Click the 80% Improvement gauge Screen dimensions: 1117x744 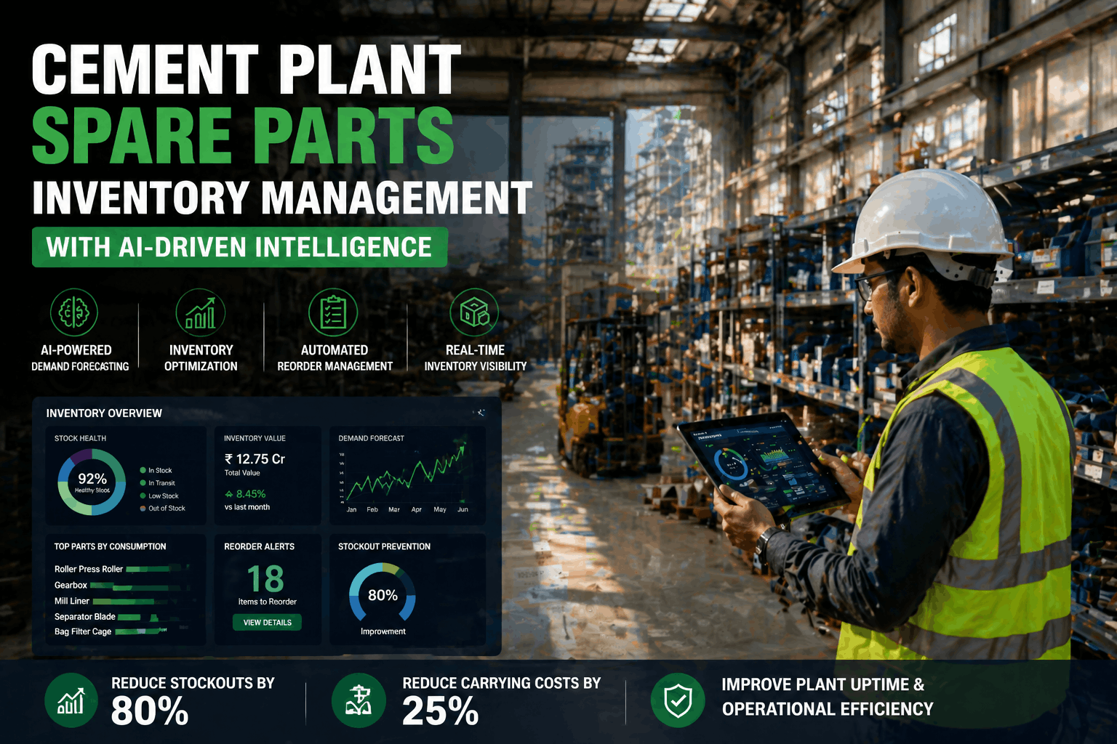pos(382,596)
